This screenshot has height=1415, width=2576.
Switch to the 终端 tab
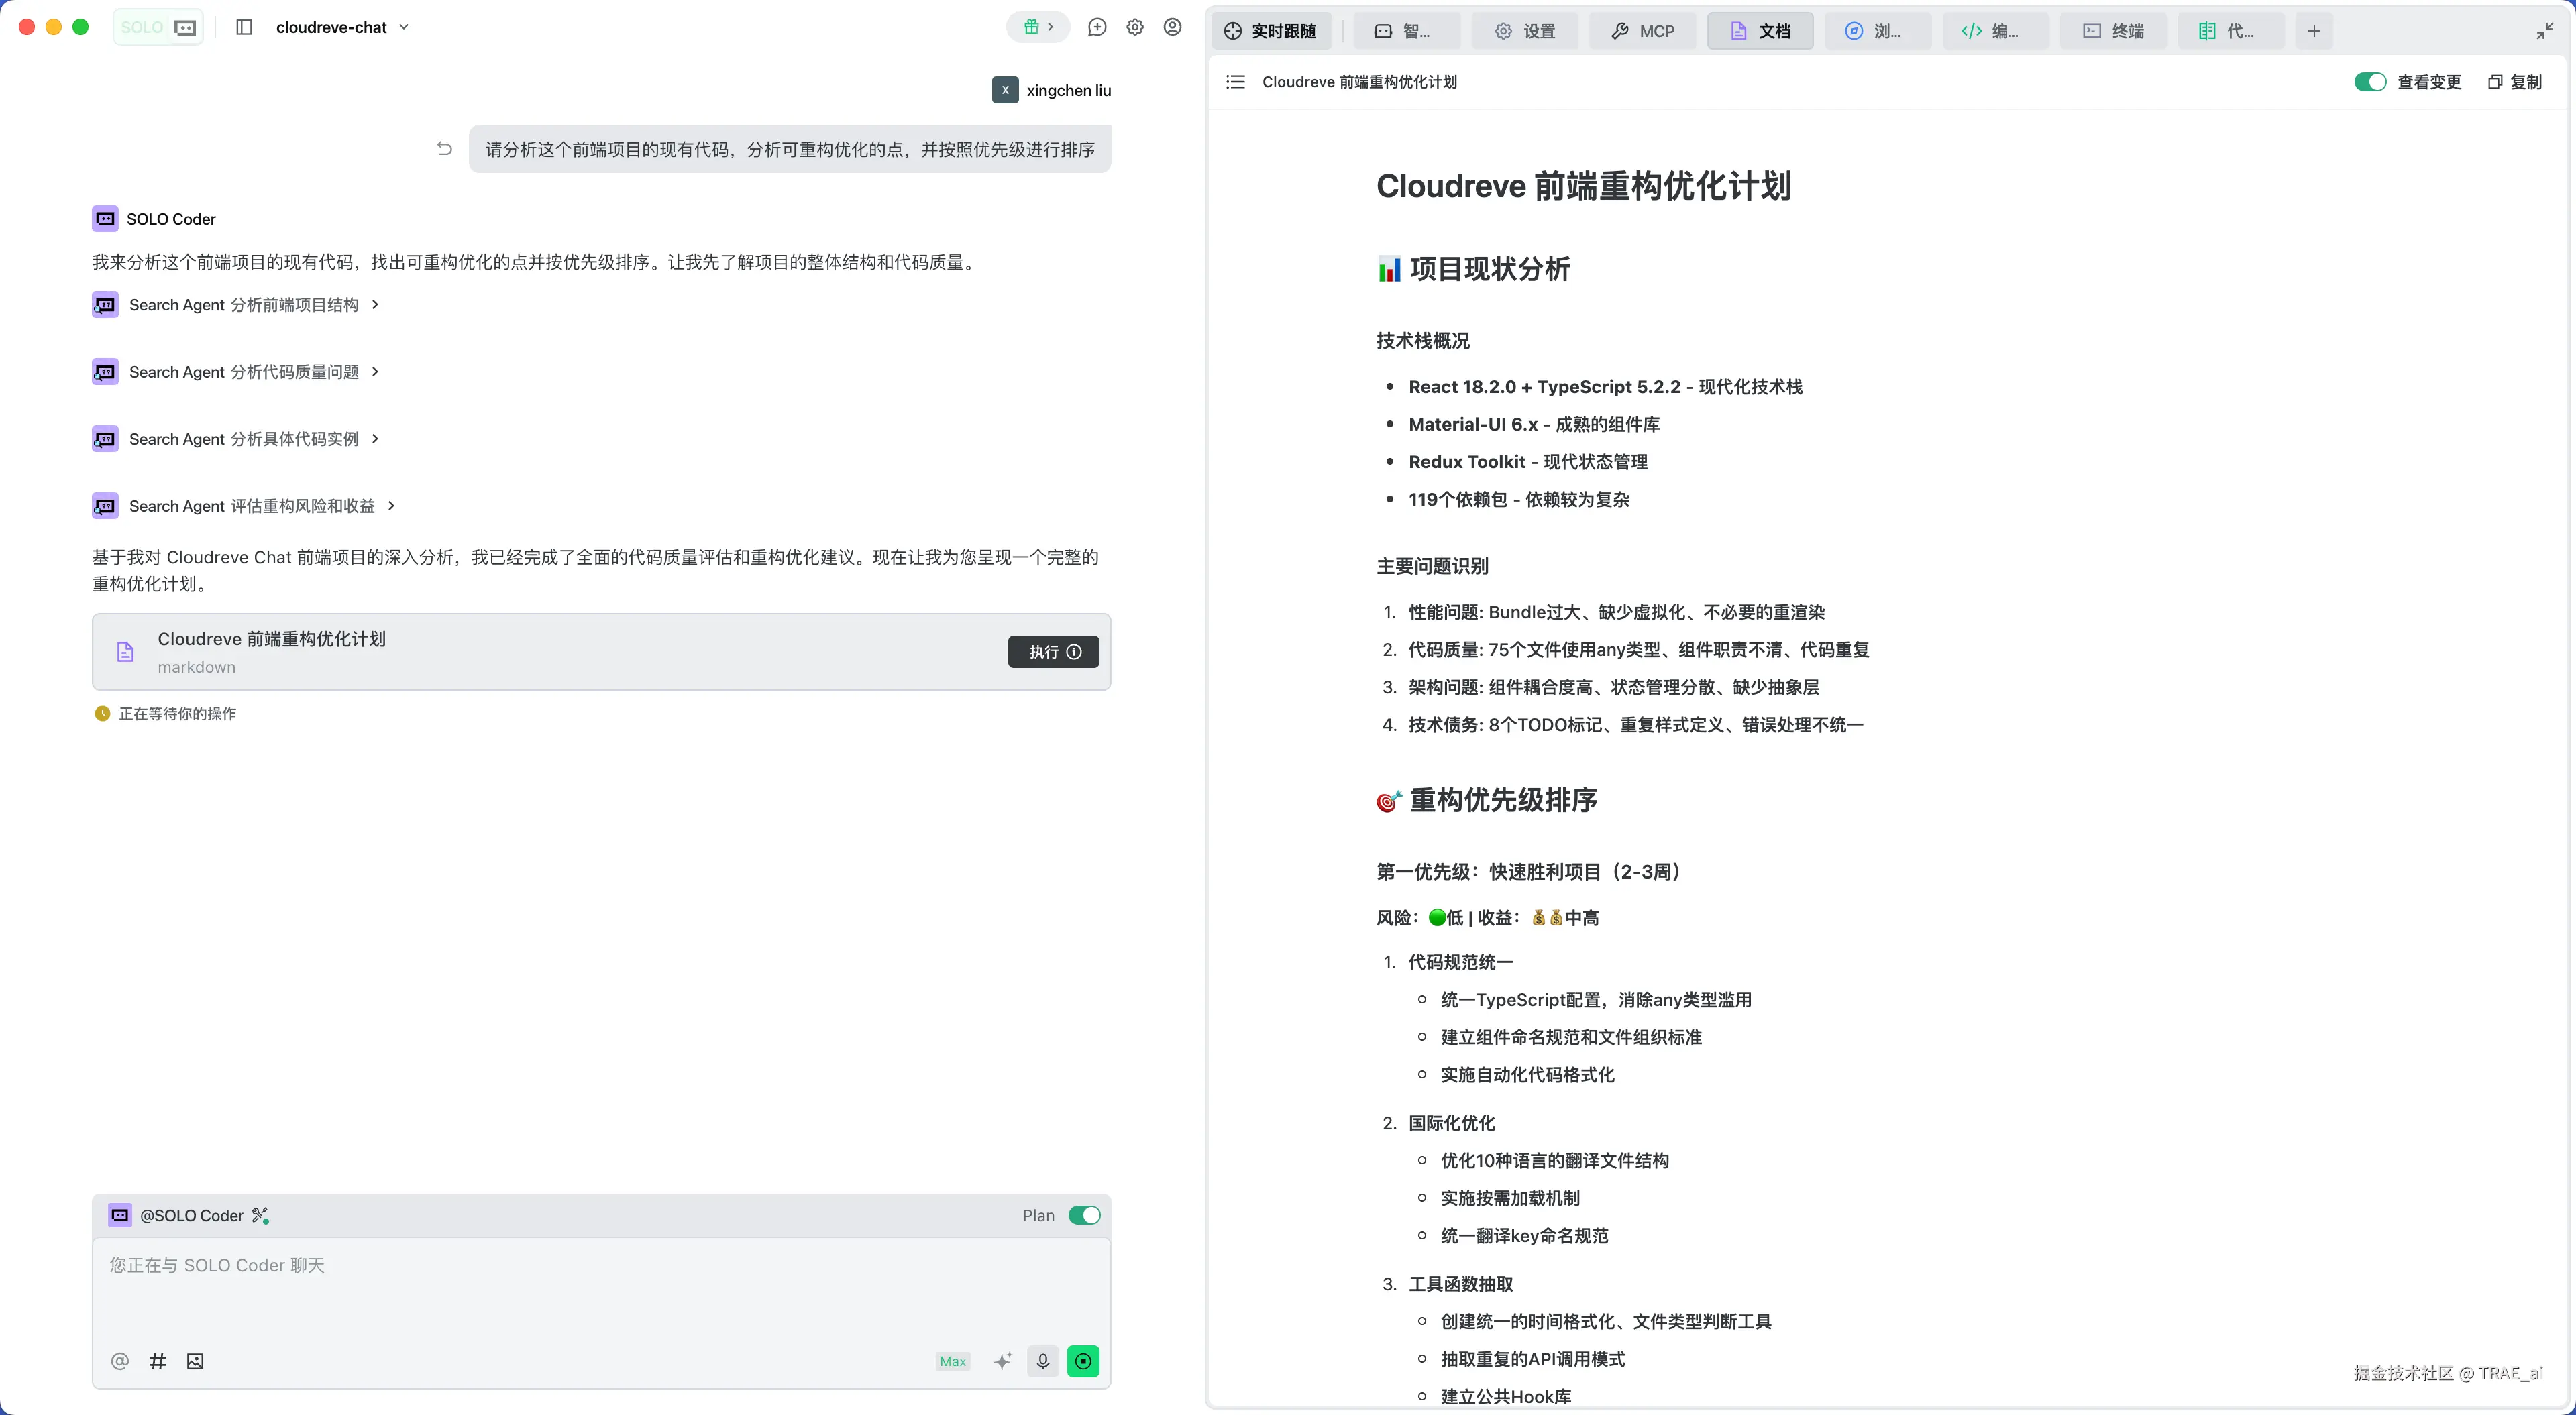(x=2114, y=31)
